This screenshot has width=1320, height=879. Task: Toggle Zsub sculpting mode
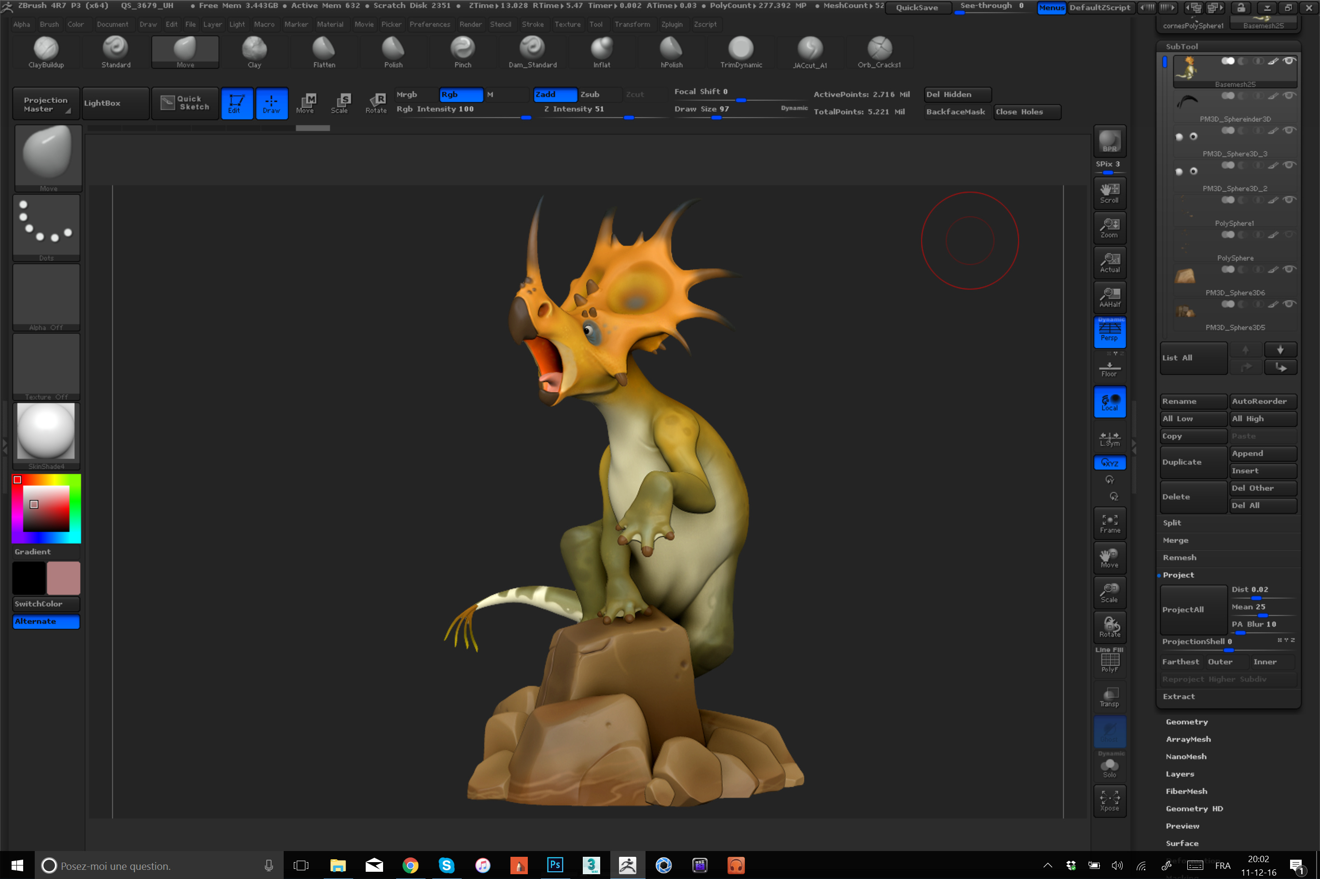(x=600, y=94)
